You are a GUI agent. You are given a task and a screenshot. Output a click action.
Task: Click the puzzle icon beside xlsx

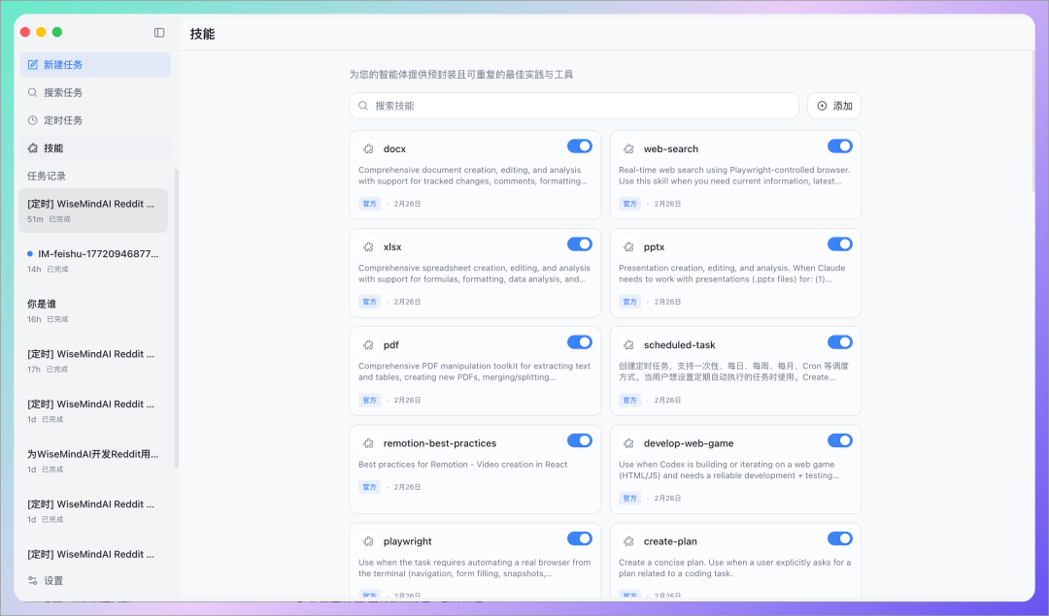[x=368, y=246]
